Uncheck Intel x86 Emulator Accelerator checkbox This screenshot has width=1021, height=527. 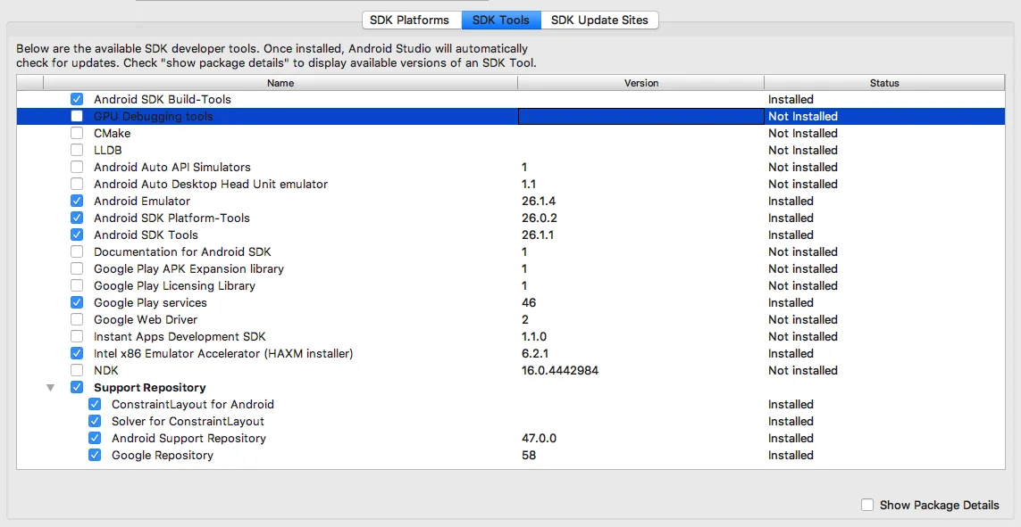(x=77, y=353)
